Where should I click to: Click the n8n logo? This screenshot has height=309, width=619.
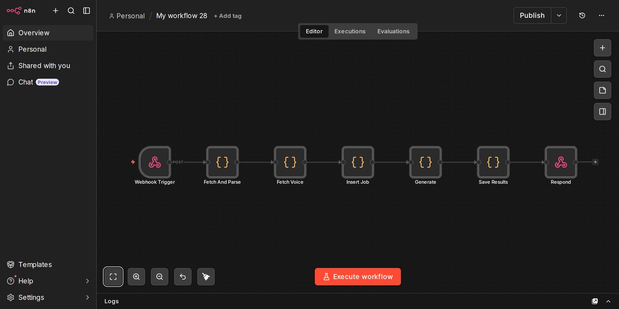(21, 11)
